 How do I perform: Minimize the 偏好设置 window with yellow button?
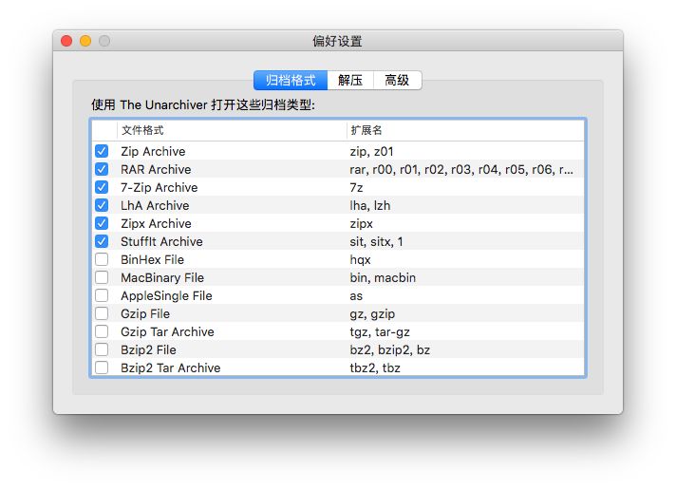pos(85,41)
